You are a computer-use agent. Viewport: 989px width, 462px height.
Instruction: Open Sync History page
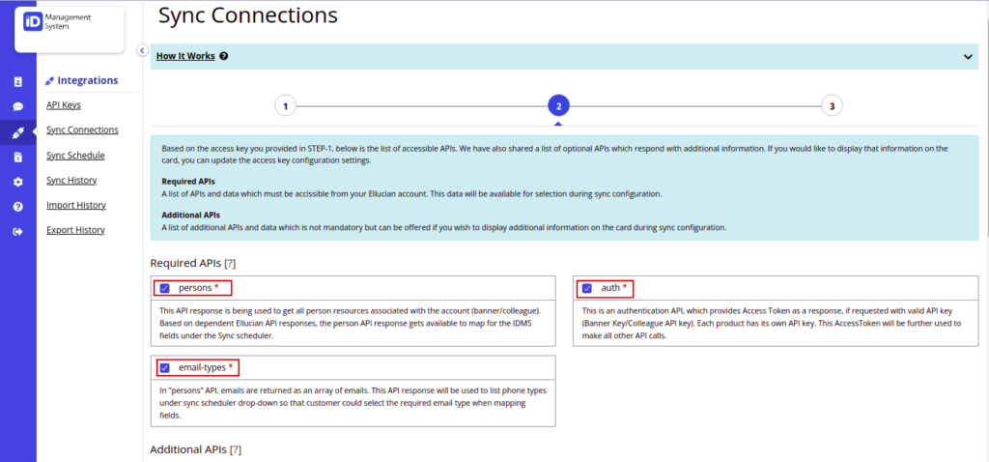click(71, 181)
